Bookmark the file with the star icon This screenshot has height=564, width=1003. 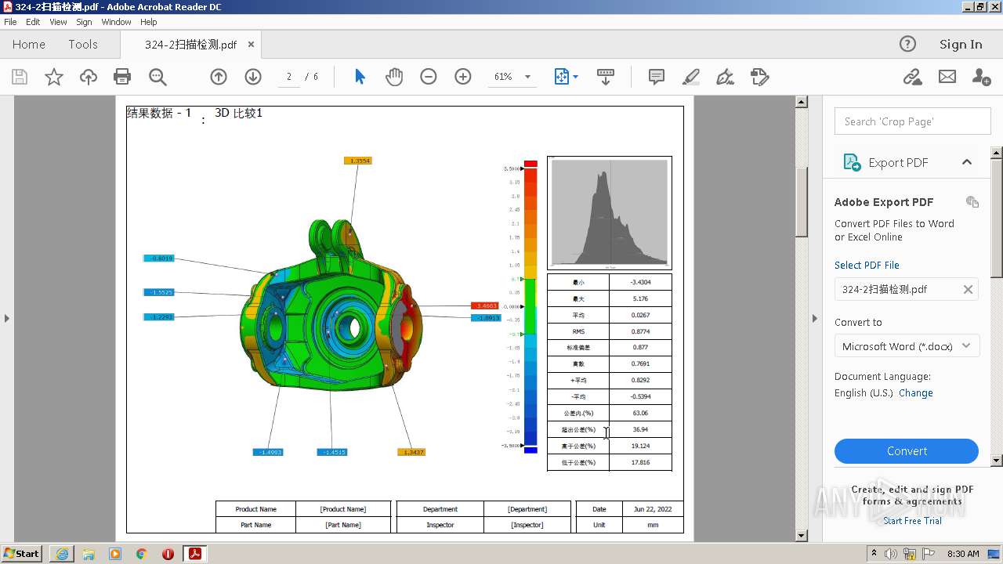[x=54, y=77]
